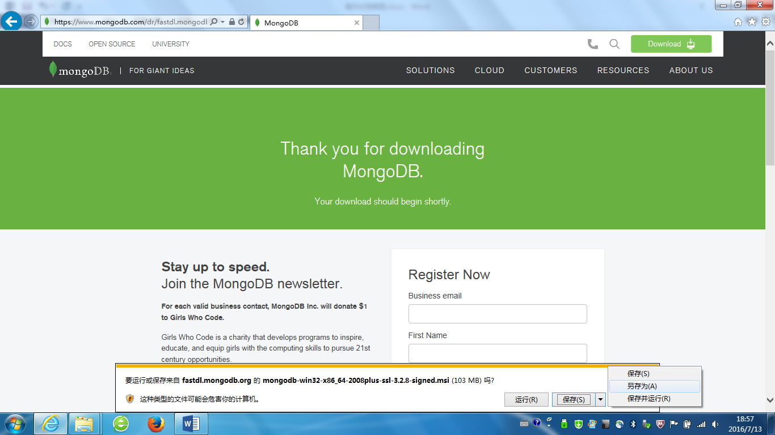This screenshot has height=435, width=775.
Task: Open the CLOUD menu
Action: (x=490, y=70)
